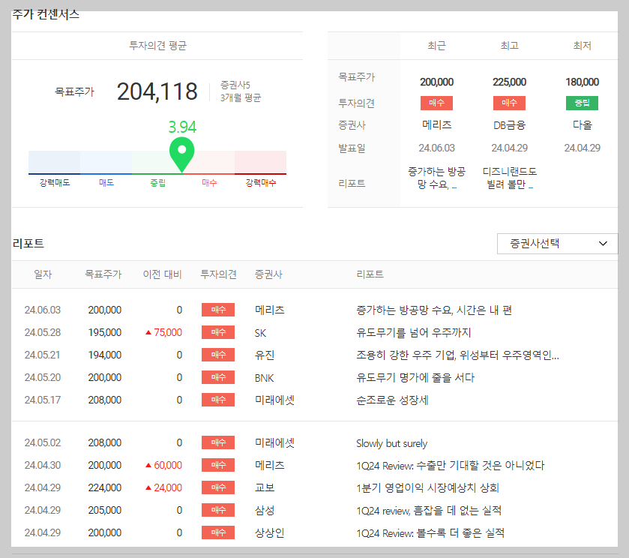Click the 증권사 column header in report table

(x=268, y=274)
